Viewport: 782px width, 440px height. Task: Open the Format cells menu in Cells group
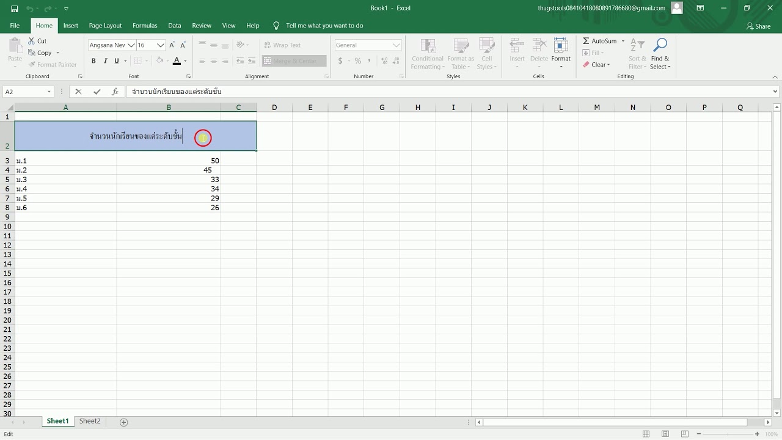(561, 54)
